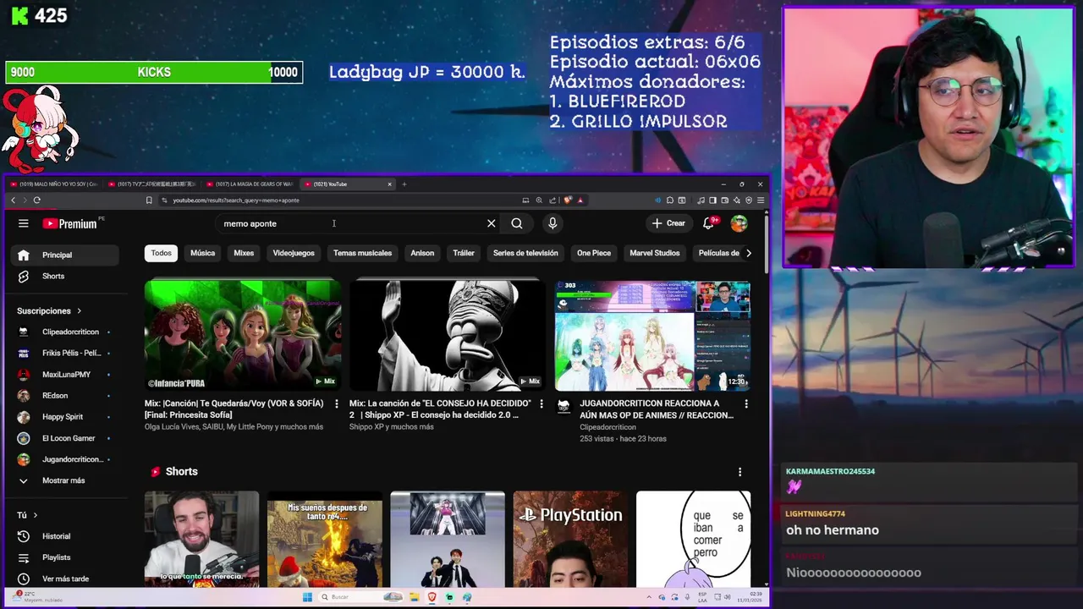Open options for Jugandorcriticon reacciona video

(745, 404)
